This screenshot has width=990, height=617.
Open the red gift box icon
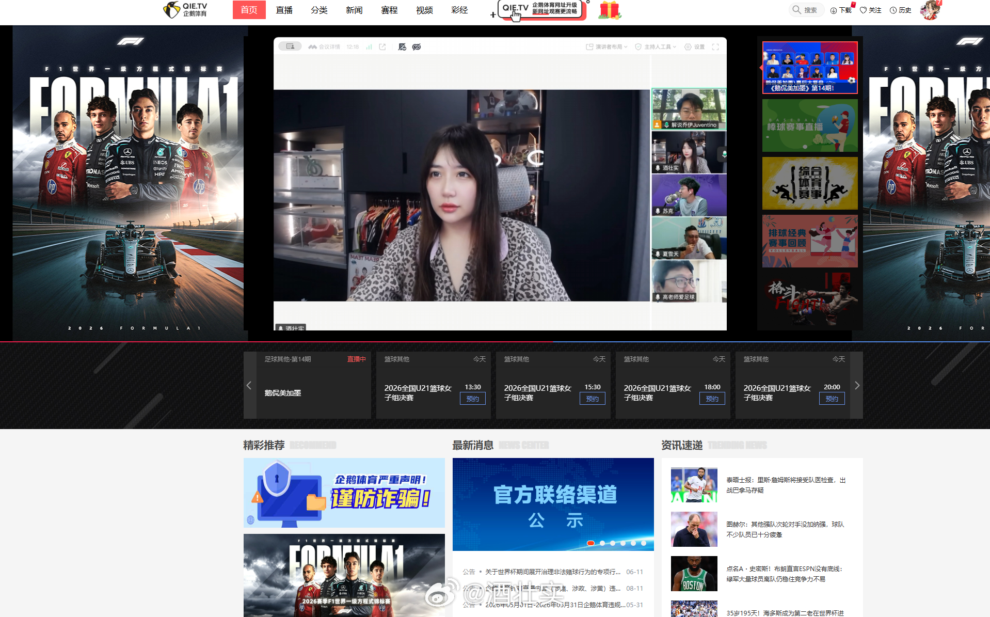point(609,10)
